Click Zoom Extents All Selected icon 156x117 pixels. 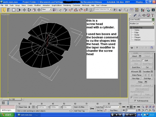[x=154, y=107]
